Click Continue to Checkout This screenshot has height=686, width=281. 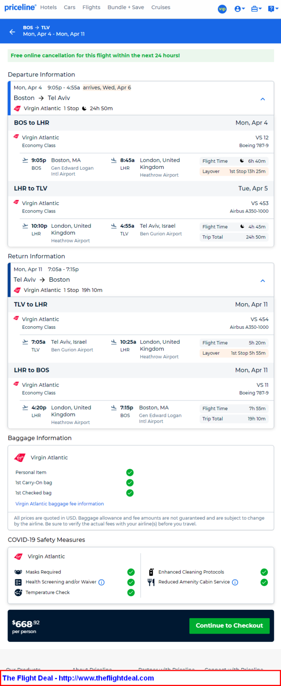pos(229,625)
